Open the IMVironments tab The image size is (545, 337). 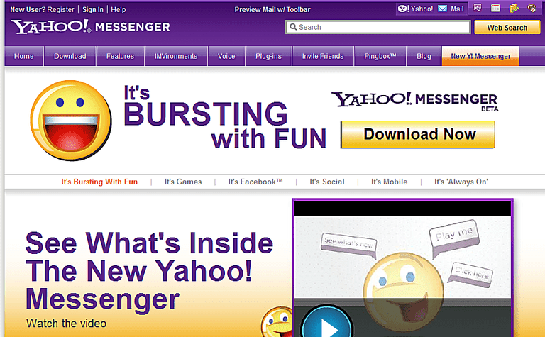tap(176, 56)
